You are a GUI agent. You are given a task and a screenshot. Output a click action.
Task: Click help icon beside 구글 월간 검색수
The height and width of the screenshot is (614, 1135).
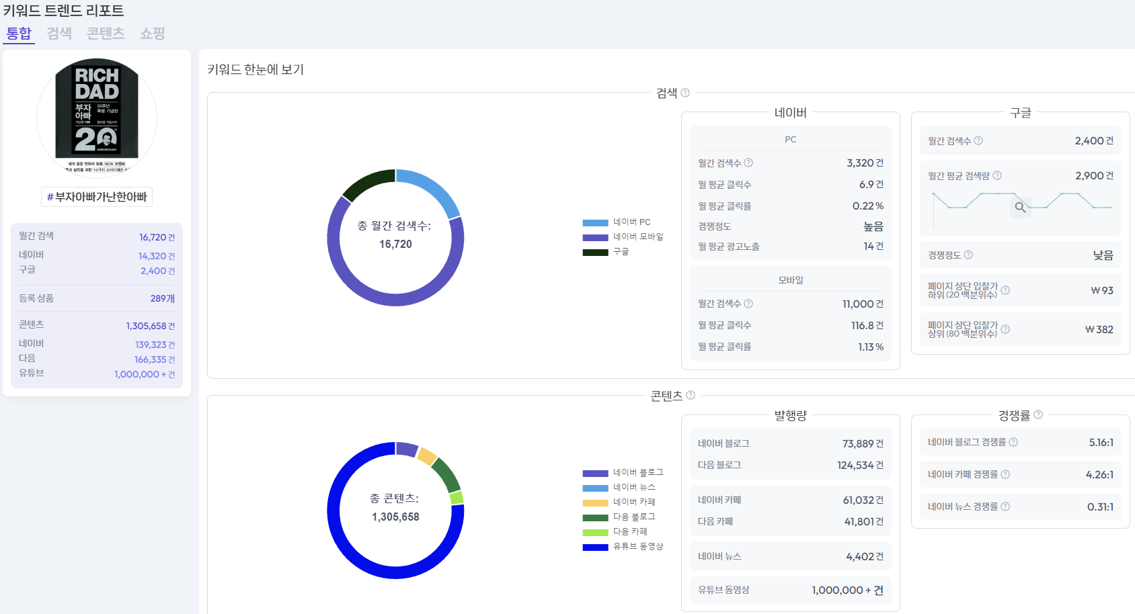pyautogui.click(x=978, y=140)
